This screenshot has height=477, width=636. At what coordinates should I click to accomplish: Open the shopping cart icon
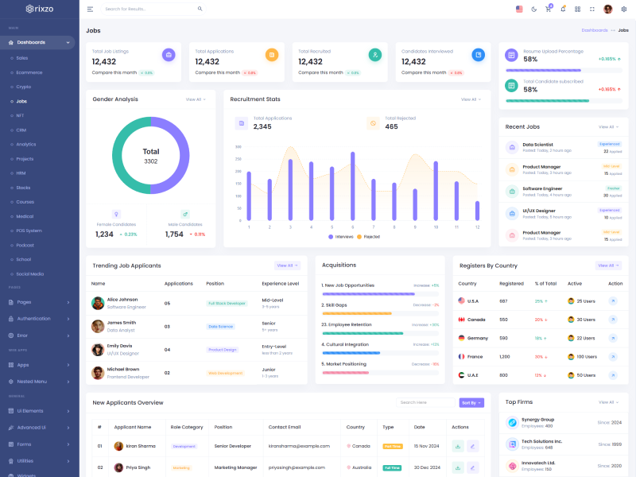pyautogui.click(x=548, y=9)
